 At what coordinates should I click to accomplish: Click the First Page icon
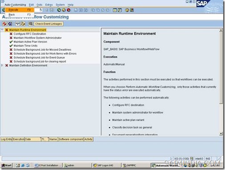pos(93,10)
